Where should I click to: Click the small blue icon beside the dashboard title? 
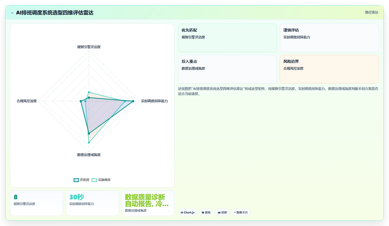[12, 13]
